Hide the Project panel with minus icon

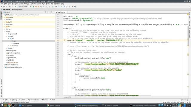(54, 12)
